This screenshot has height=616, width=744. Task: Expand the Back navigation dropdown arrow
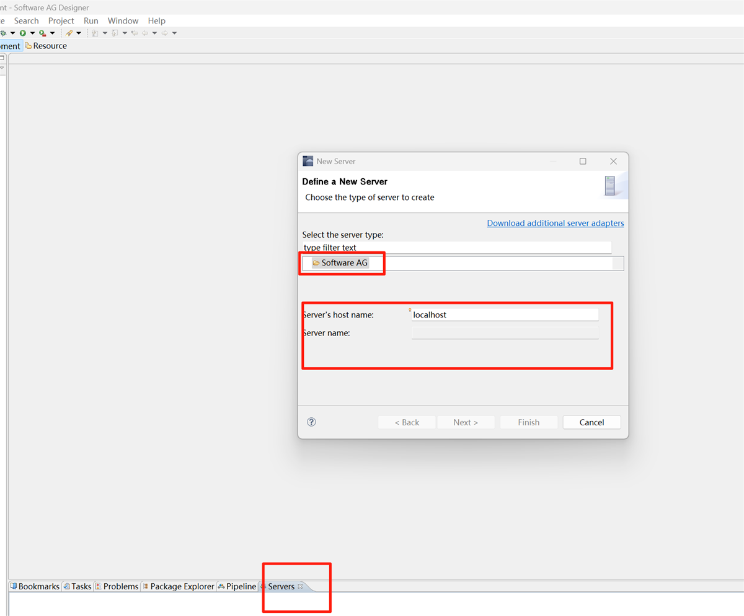(154, 33)
